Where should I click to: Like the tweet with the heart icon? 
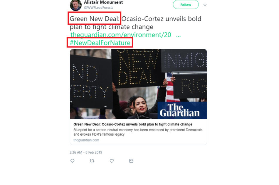tap(112, 161)
